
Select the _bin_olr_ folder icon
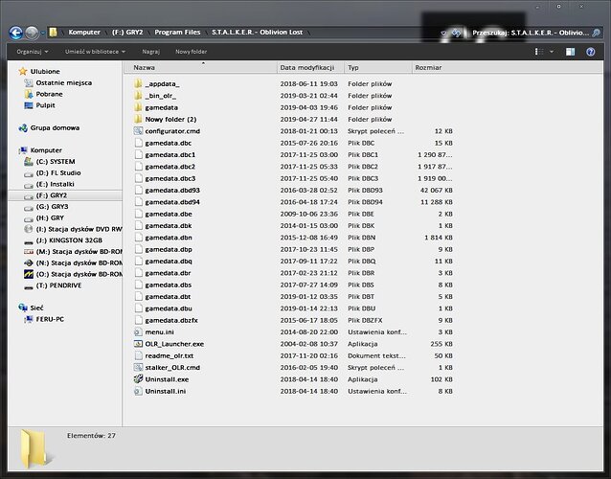[x=138, y=96]
